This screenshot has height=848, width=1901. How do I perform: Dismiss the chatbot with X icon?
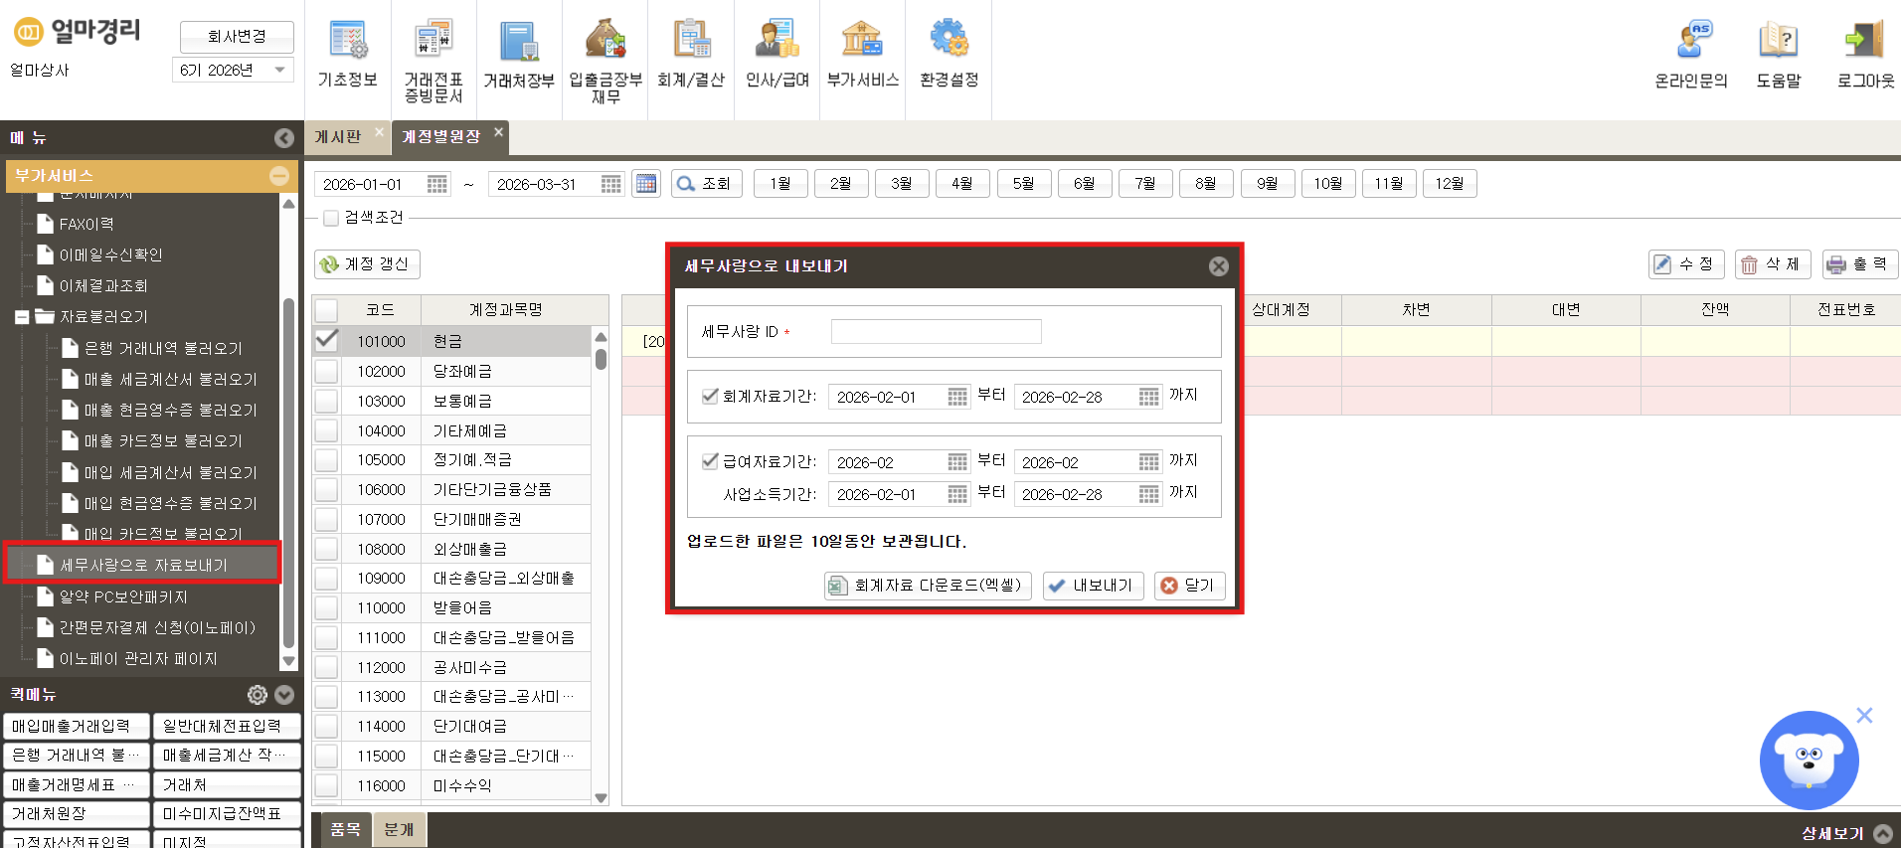[1864, 715]
